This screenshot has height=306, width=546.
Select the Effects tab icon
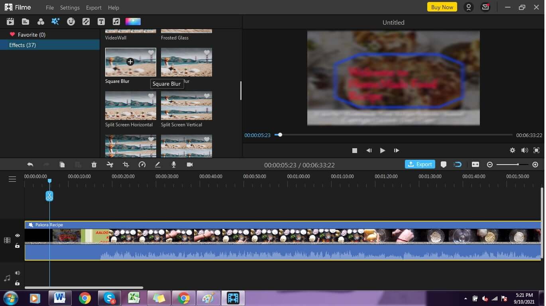pos(55,22)
